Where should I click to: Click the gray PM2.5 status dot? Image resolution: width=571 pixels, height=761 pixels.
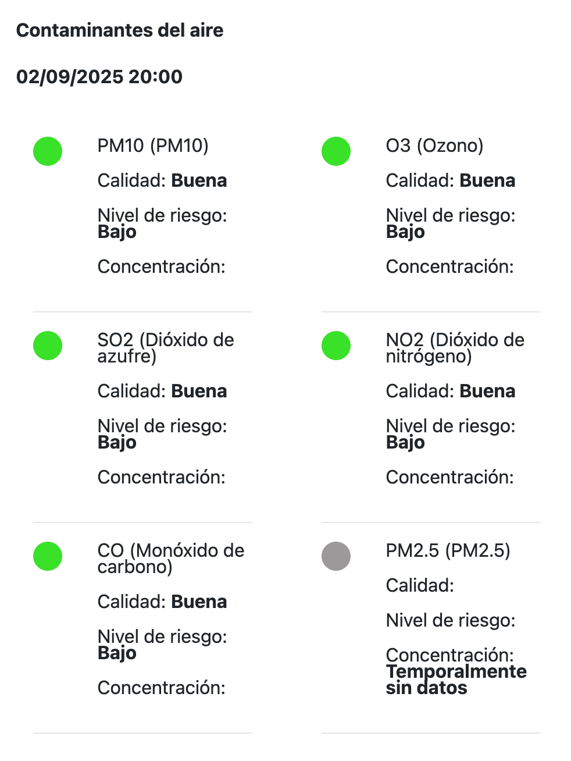(x=336, y=556)
